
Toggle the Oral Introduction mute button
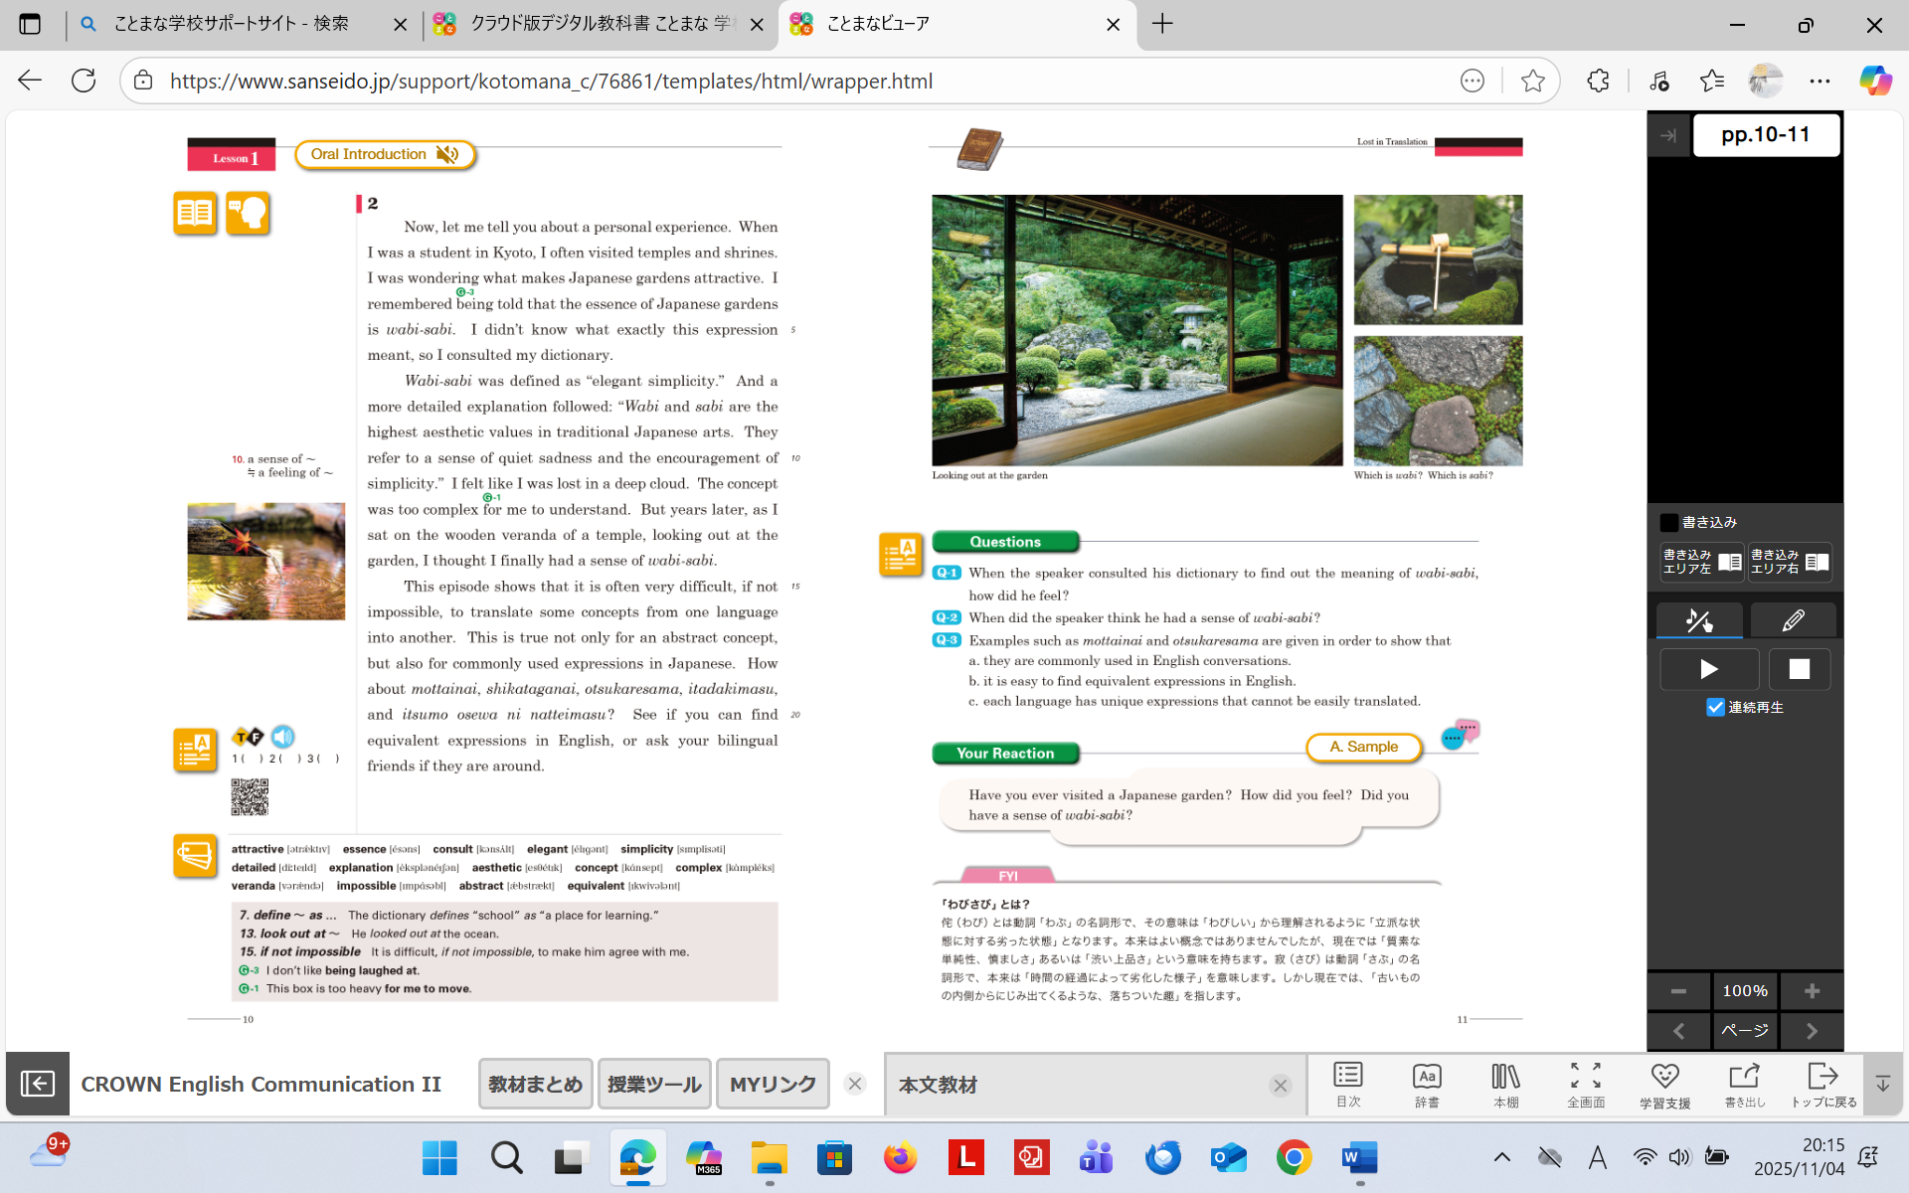[x=448, y=154]
